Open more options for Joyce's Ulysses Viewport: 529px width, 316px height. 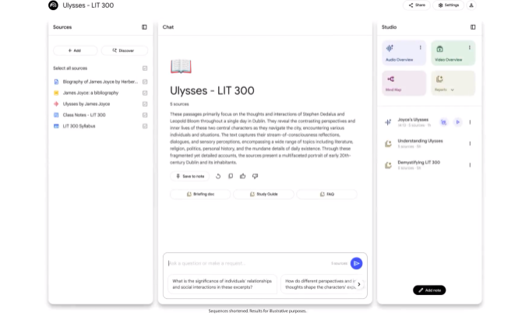470,122
